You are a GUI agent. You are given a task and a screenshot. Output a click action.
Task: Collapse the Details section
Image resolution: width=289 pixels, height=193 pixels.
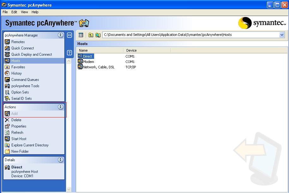[x=60, y=160]
